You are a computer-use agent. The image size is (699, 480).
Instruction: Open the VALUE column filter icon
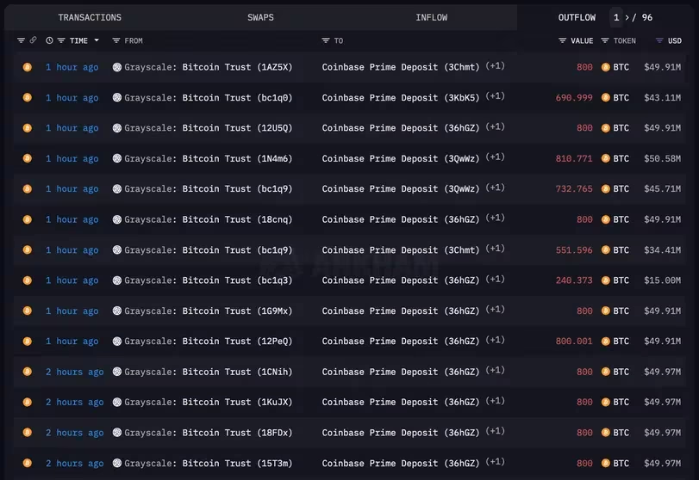click(x=562, y=40)
